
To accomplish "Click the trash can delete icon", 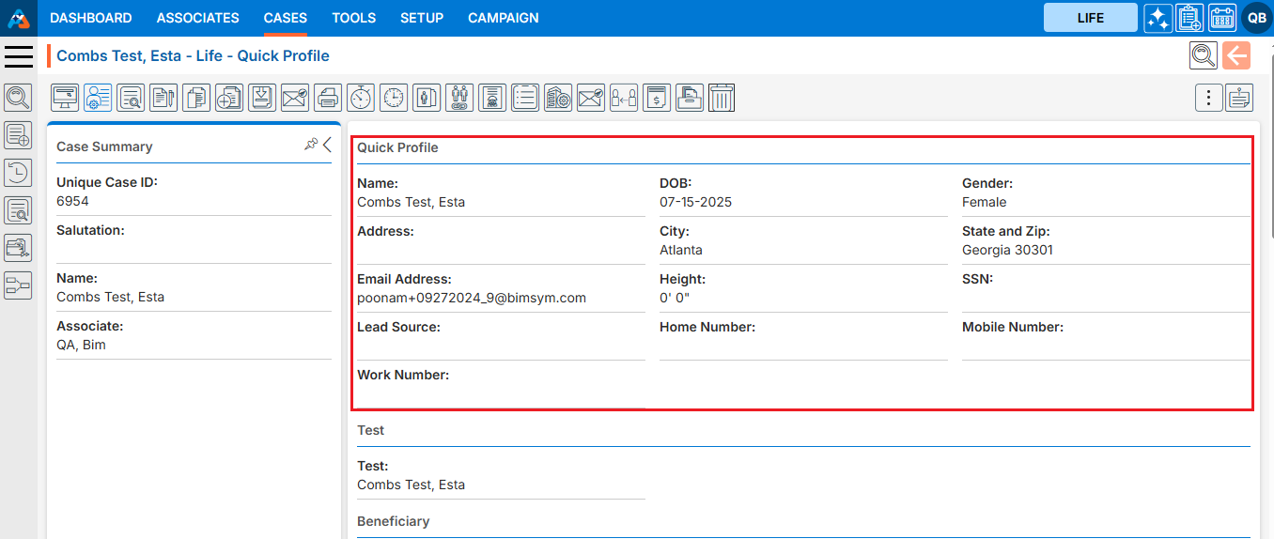I will (x=722, y=98).
